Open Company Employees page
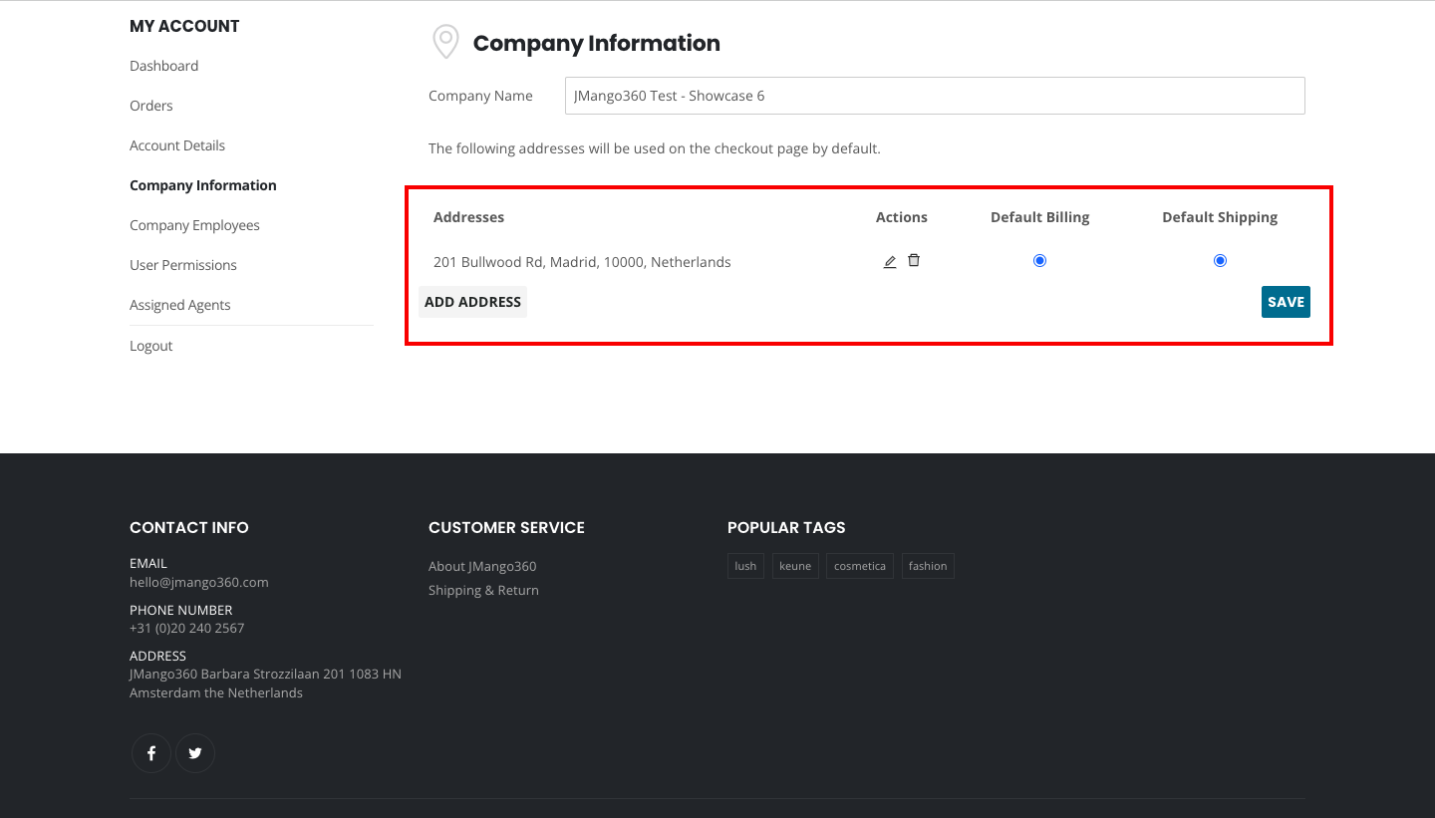 [194, 225]
